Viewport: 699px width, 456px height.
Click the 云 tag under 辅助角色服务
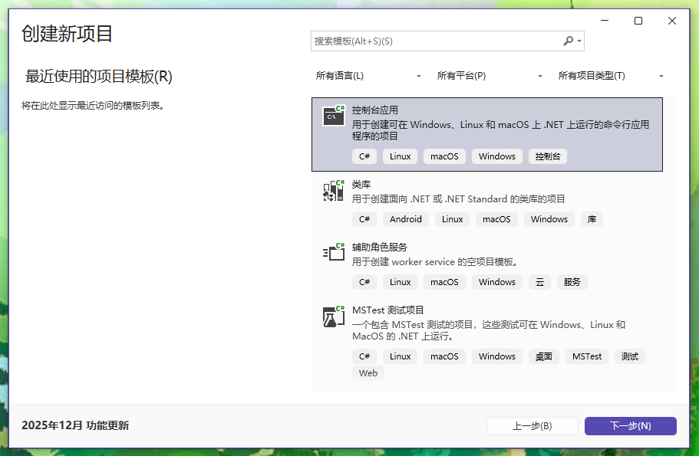pyautogui.click(x=539, y=281)
